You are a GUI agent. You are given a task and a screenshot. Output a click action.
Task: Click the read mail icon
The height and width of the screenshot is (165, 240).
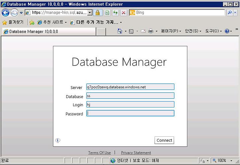pos(143,31)
